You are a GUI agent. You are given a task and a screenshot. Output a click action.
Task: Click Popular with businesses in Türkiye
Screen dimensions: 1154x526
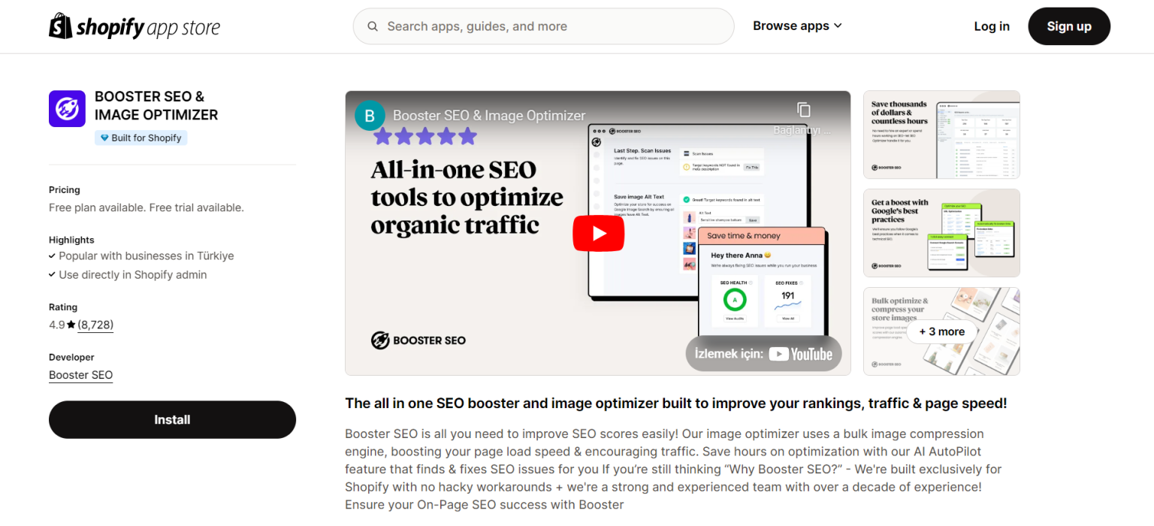point(147,256)
